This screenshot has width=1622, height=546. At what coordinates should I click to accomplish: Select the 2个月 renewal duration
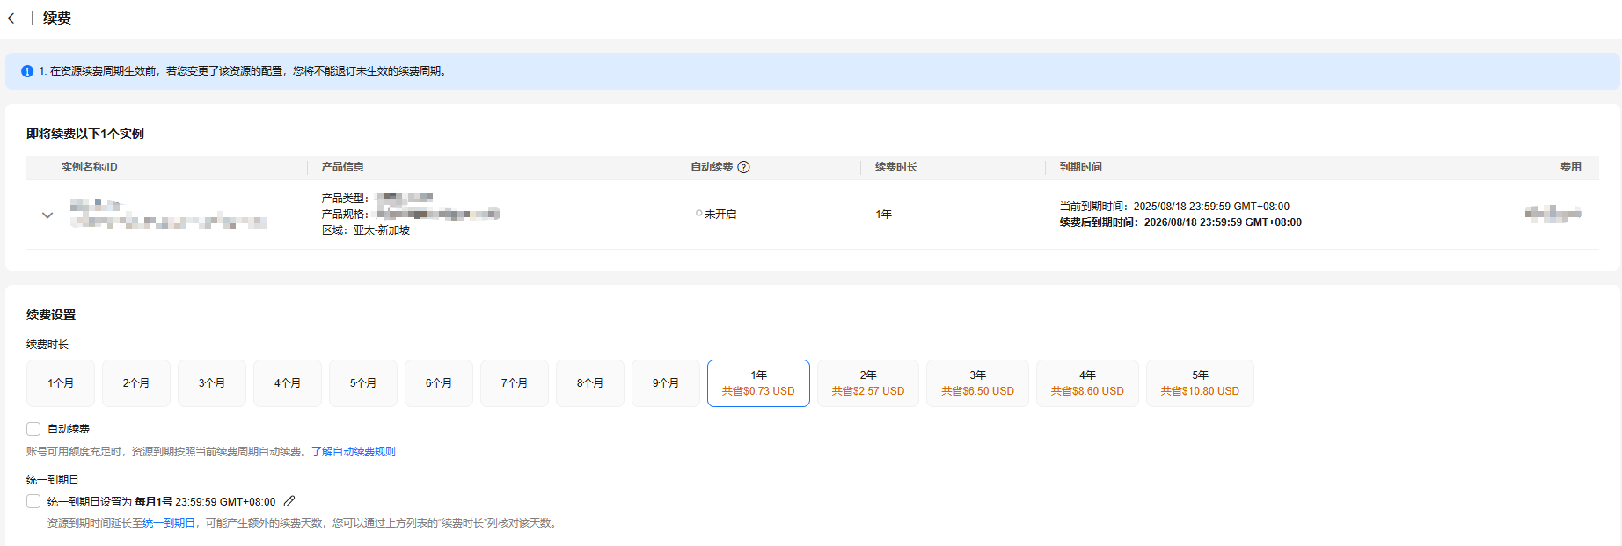click(136, 383)
